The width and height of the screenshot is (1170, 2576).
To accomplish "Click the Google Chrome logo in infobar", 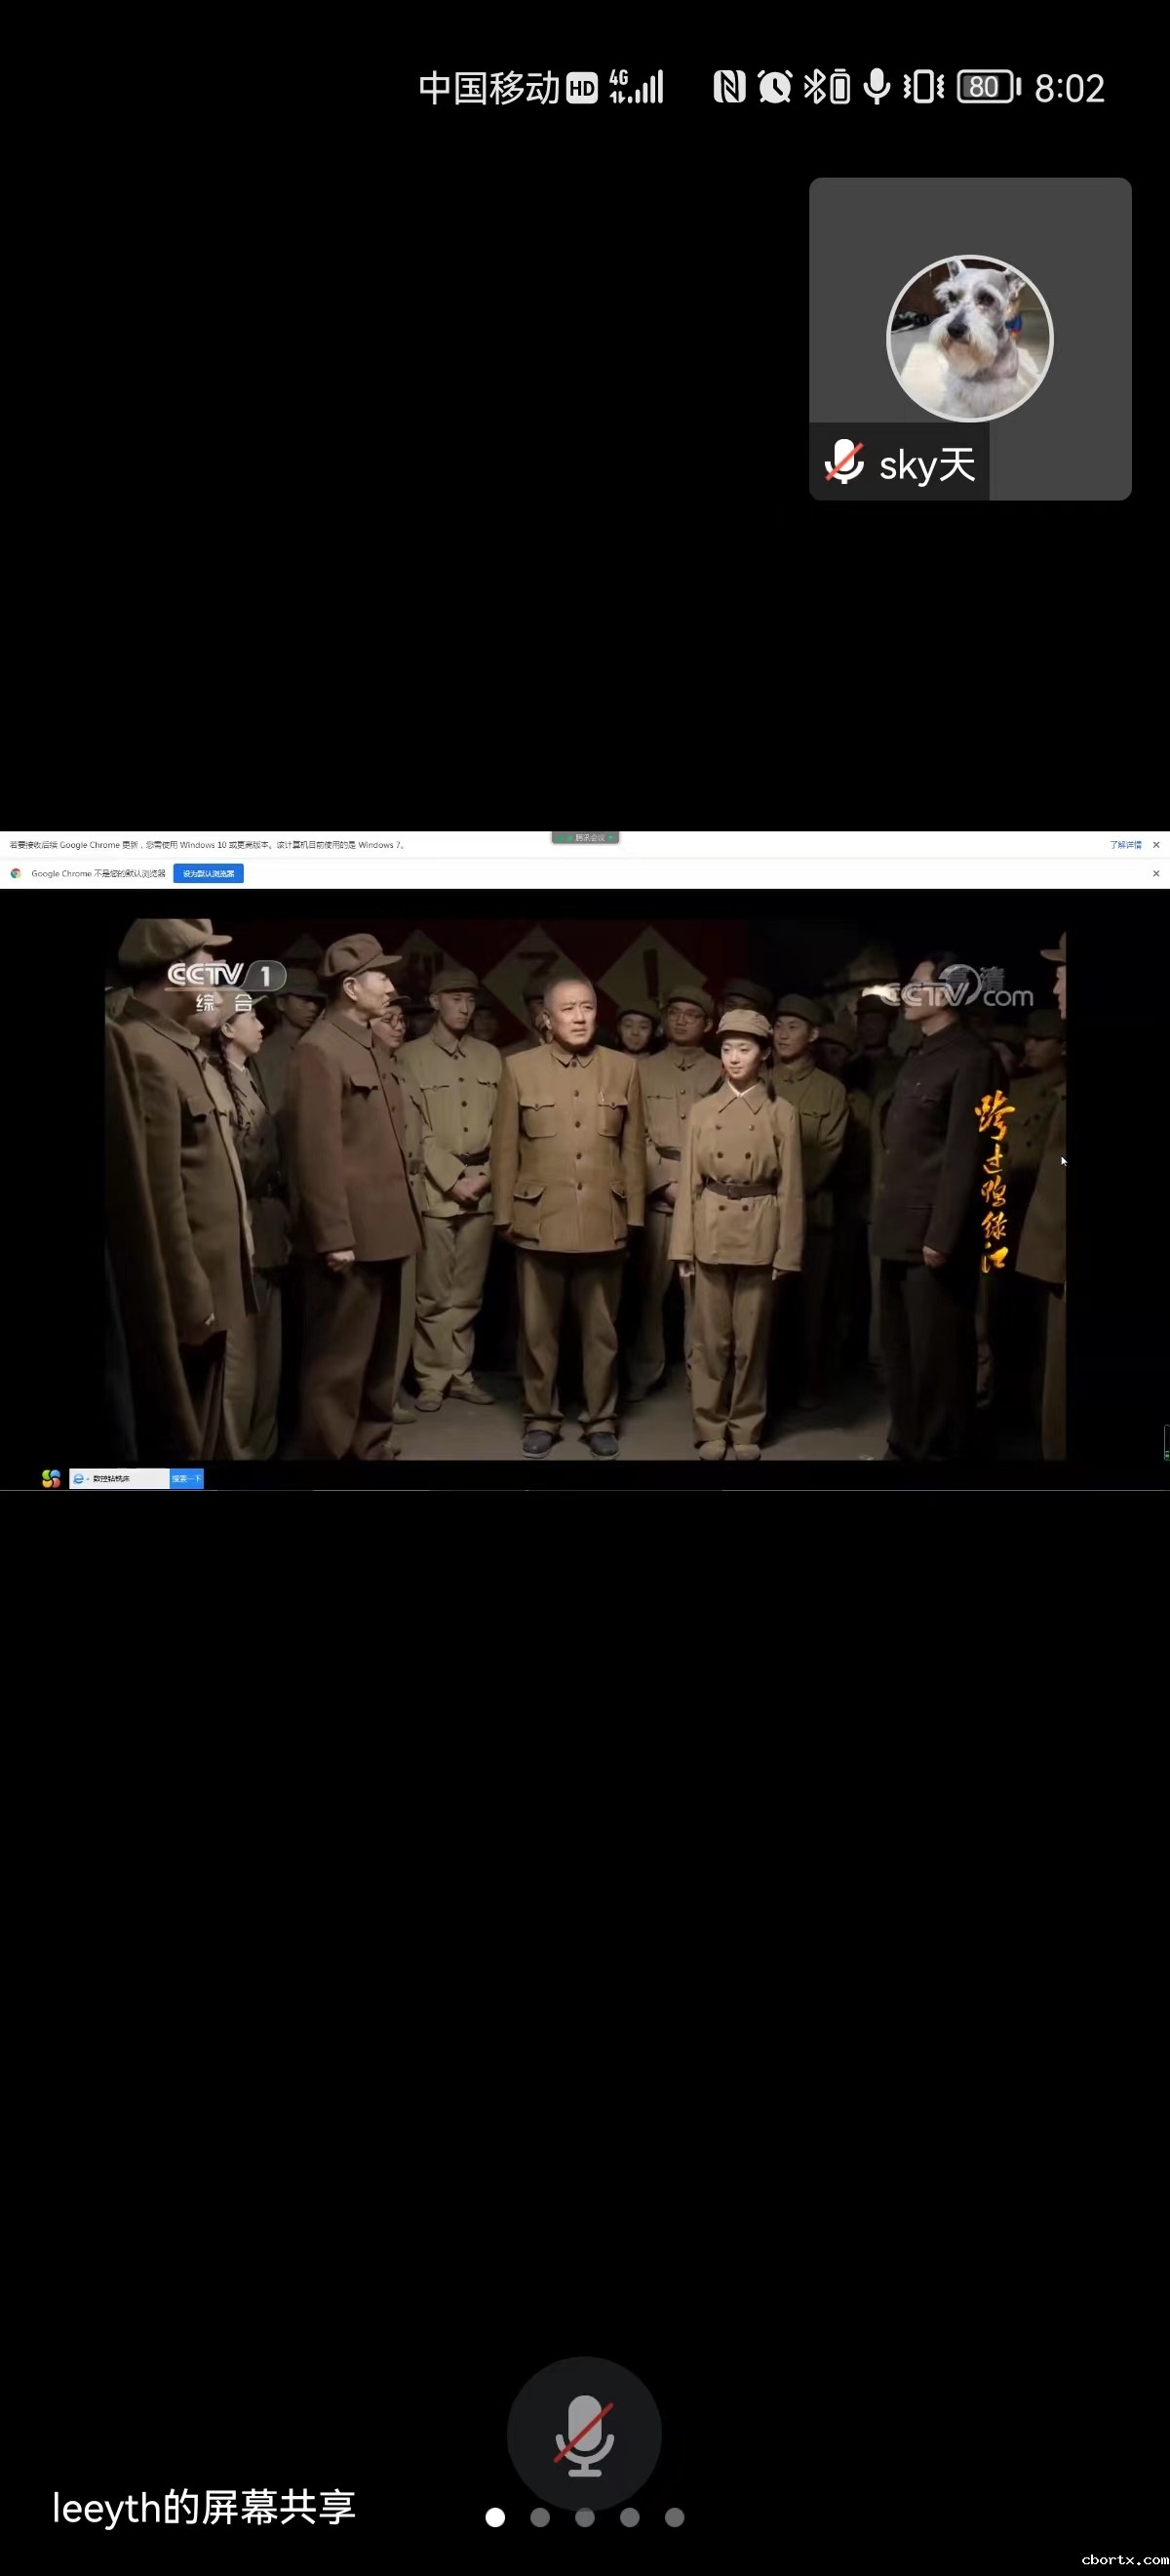I will [16, 873].
